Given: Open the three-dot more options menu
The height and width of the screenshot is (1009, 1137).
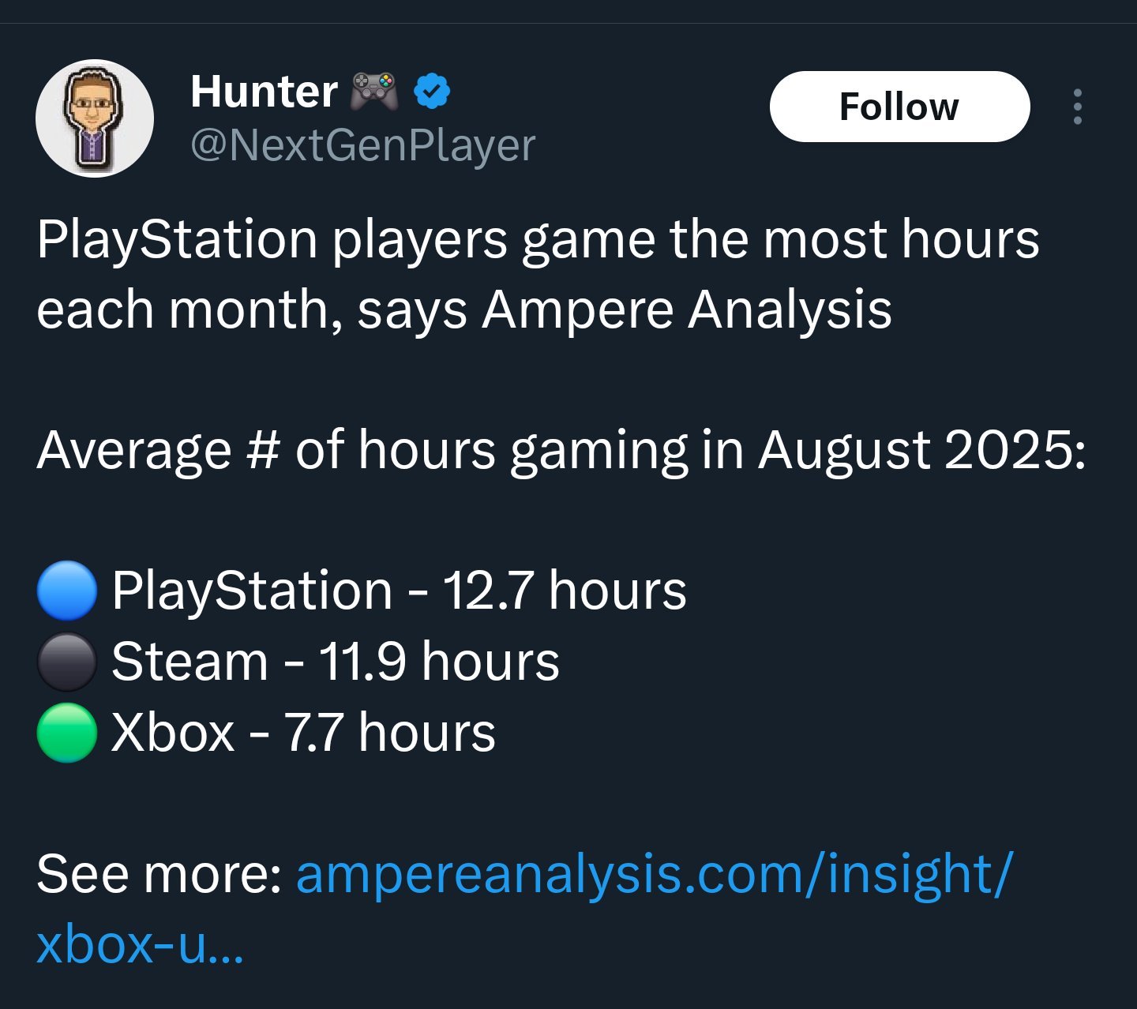Looking at the screenshot, I should point(1077,107).
